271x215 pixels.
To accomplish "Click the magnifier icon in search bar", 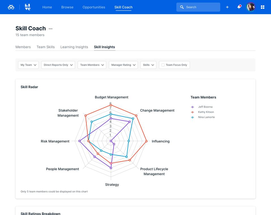I will pos(182,7).
